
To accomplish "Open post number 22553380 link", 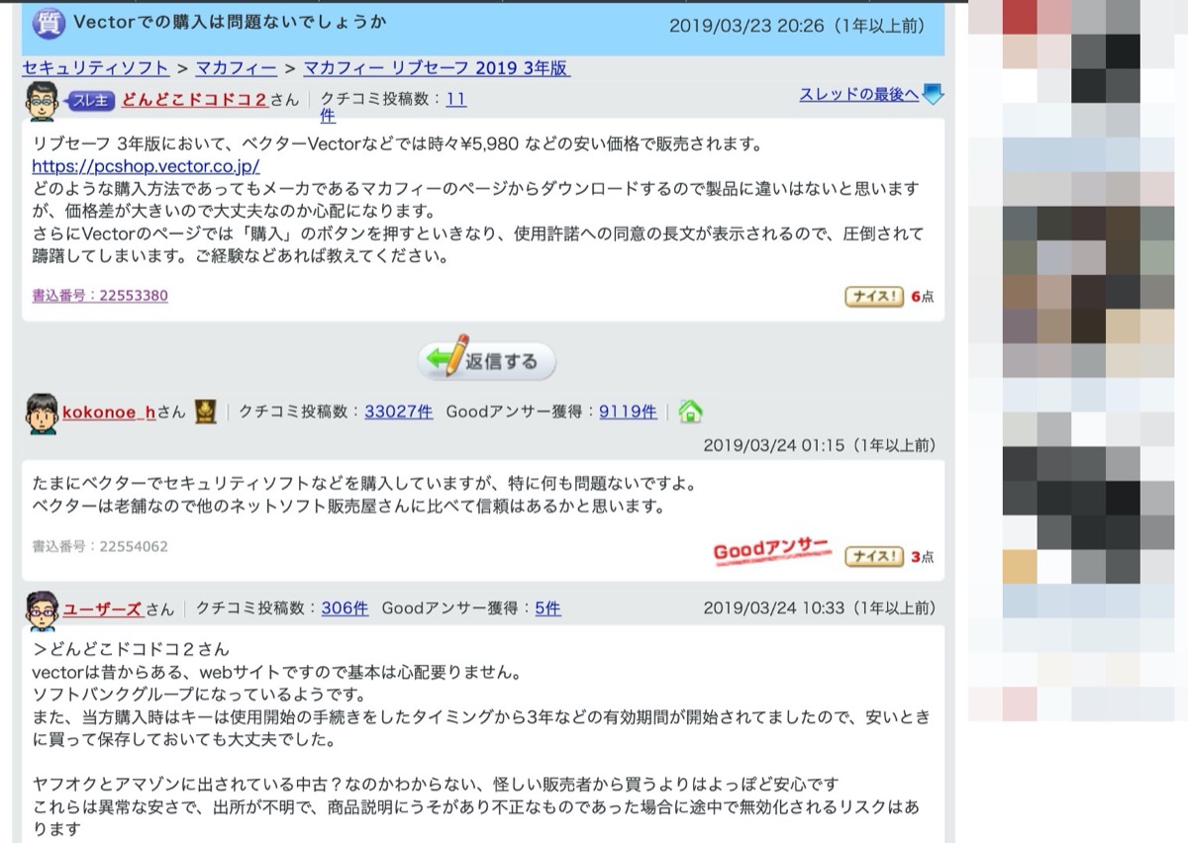I will [100, 295].
